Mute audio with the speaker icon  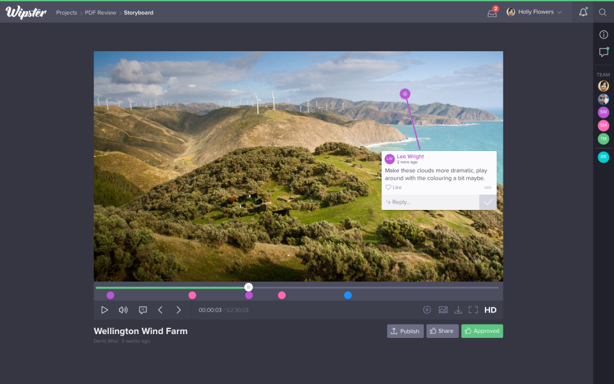[122, 309]
